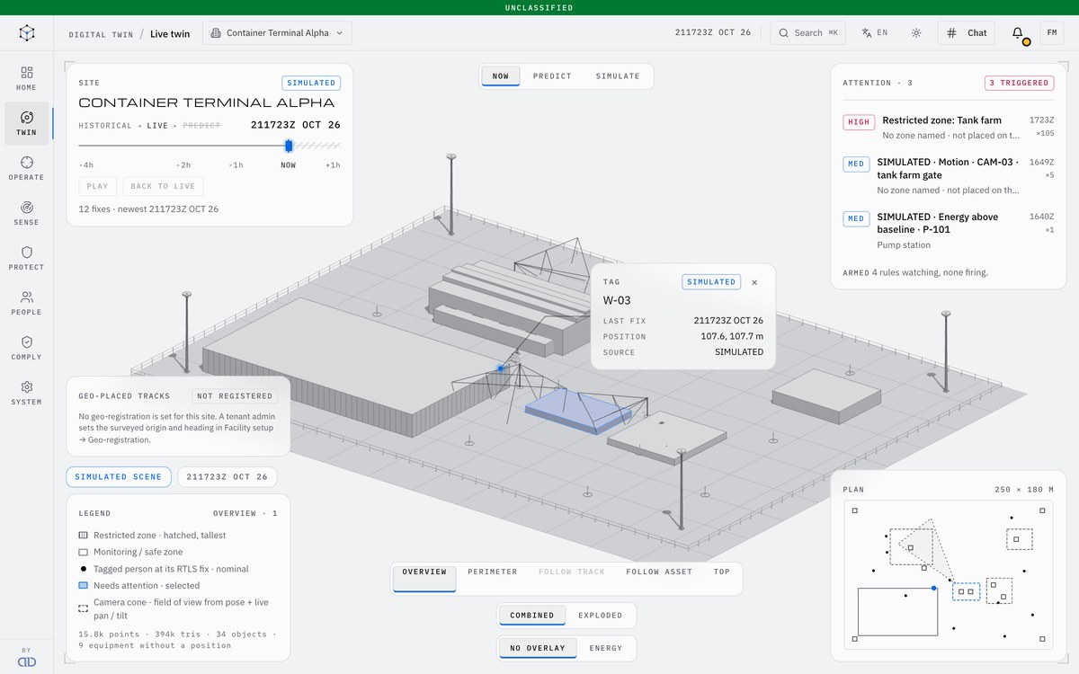Click the needs attention blue legend swatch
Viewport: 1079px width, 674px height.
83,586
